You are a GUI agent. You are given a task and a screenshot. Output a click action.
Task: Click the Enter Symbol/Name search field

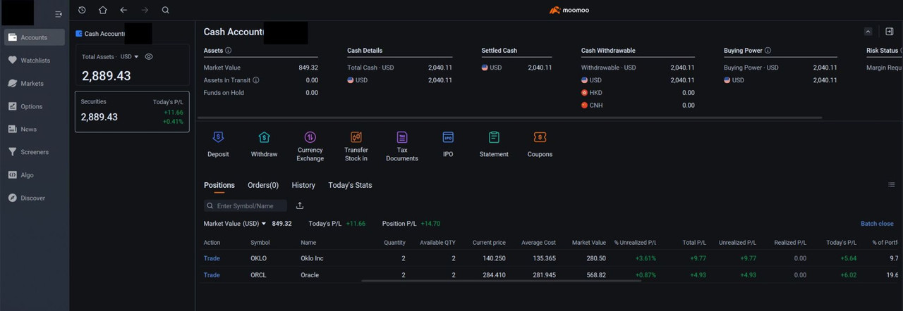[246, 205]
